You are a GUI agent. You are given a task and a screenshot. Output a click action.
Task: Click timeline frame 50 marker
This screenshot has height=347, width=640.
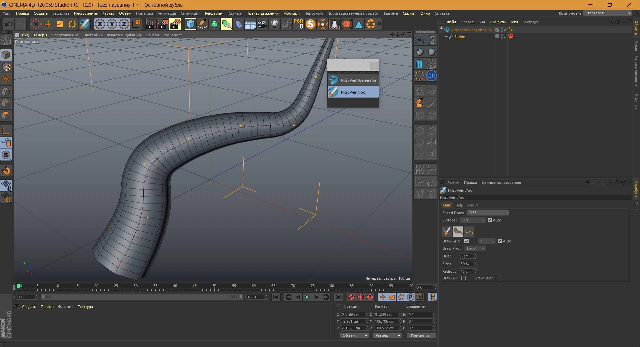pyautogui.click(x=214, y=286)
